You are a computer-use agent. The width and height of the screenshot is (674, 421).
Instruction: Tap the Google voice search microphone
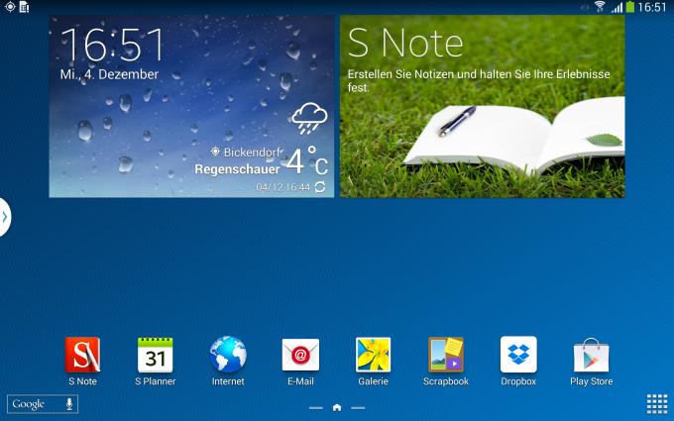pyautogui.click(x=69, y=404)
